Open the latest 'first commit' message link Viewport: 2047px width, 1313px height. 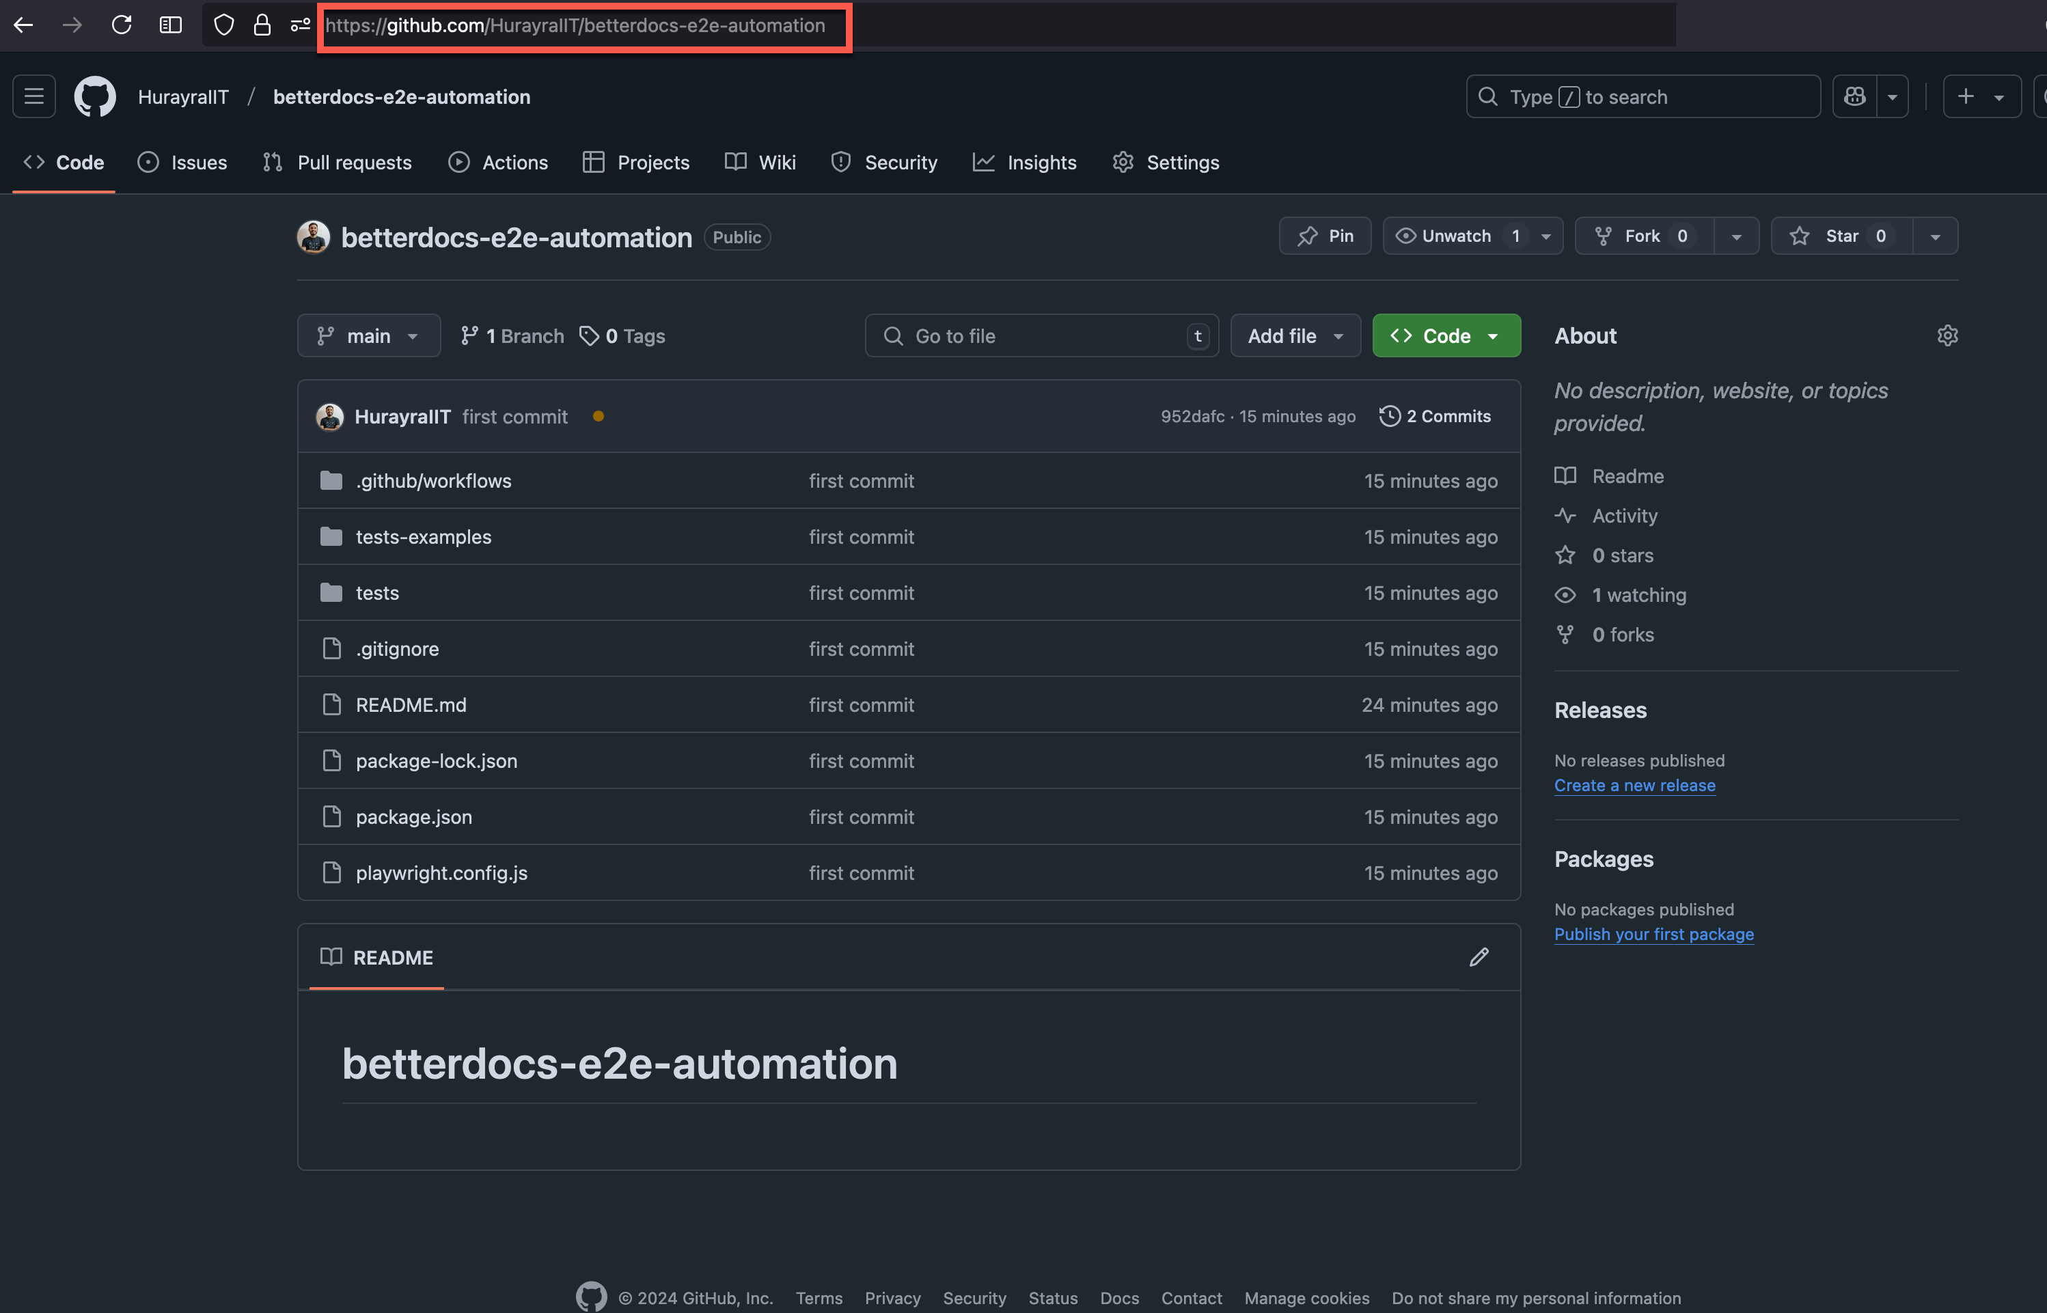(514, 416)
